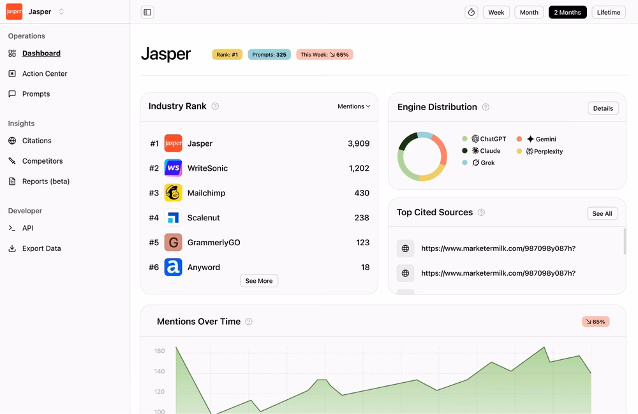Click See All cited sources
This screenshot has height=414, width=638.
[x=602, y=213]
